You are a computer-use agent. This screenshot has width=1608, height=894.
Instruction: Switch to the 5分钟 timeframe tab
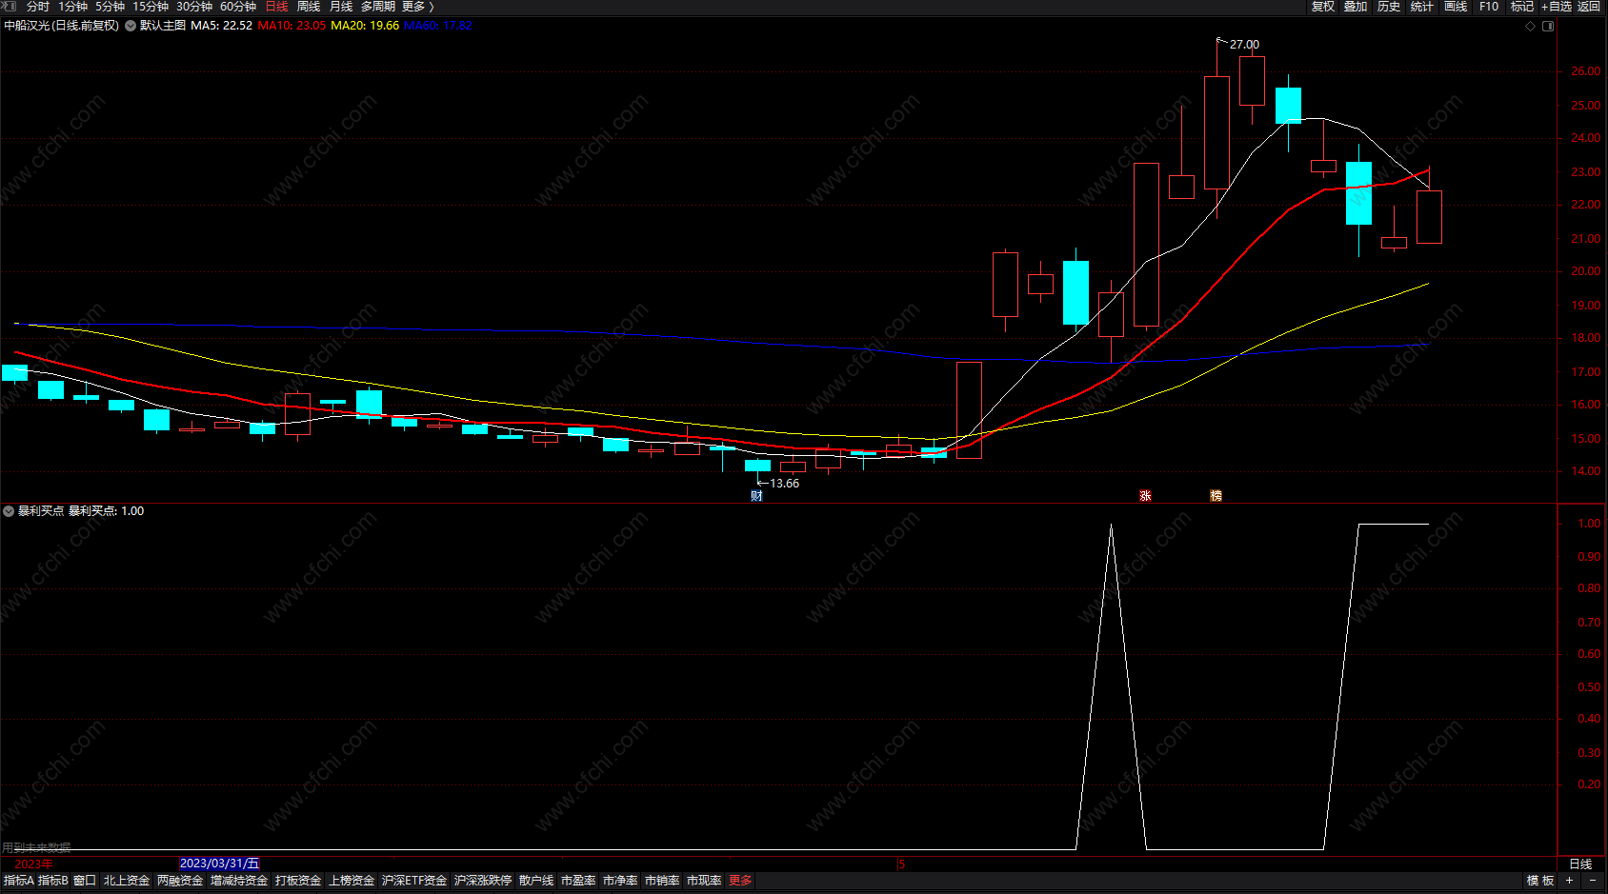tap(110, 7)
